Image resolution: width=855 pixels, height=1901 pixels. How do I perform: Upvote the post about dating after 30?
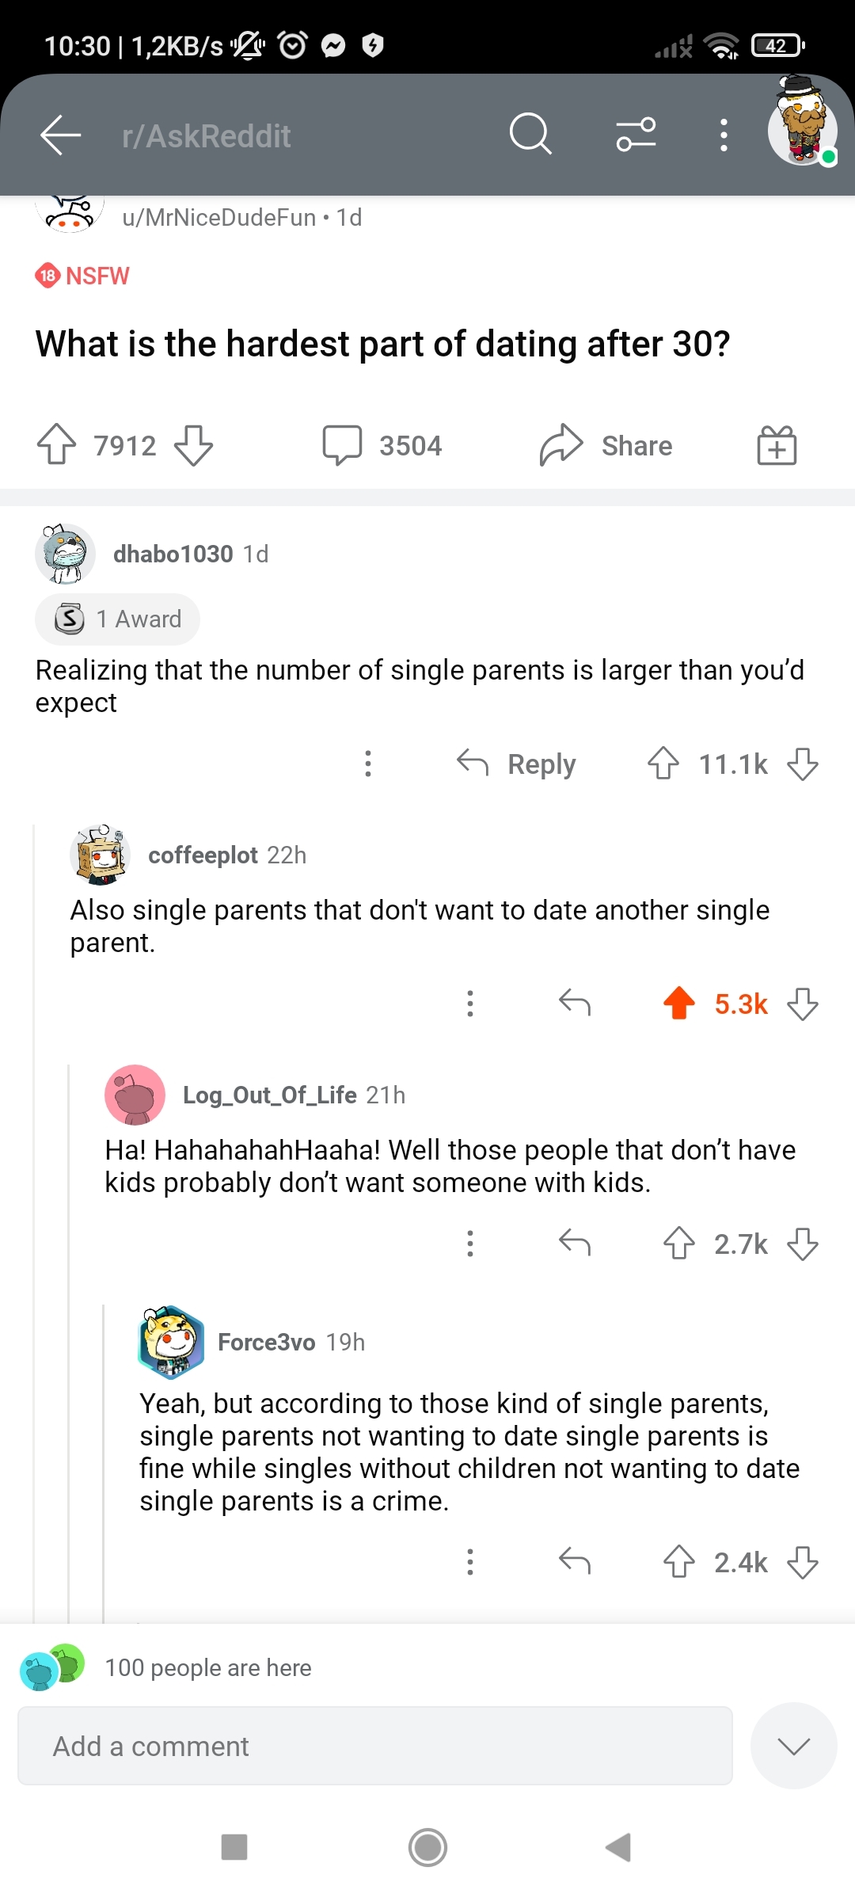(57, 444)
